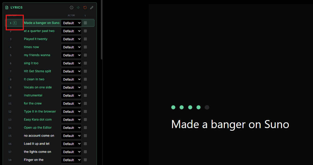313x165 pixels.
Task: Open Actor dropdown for "Type it in the browser"
Action: 71,111
